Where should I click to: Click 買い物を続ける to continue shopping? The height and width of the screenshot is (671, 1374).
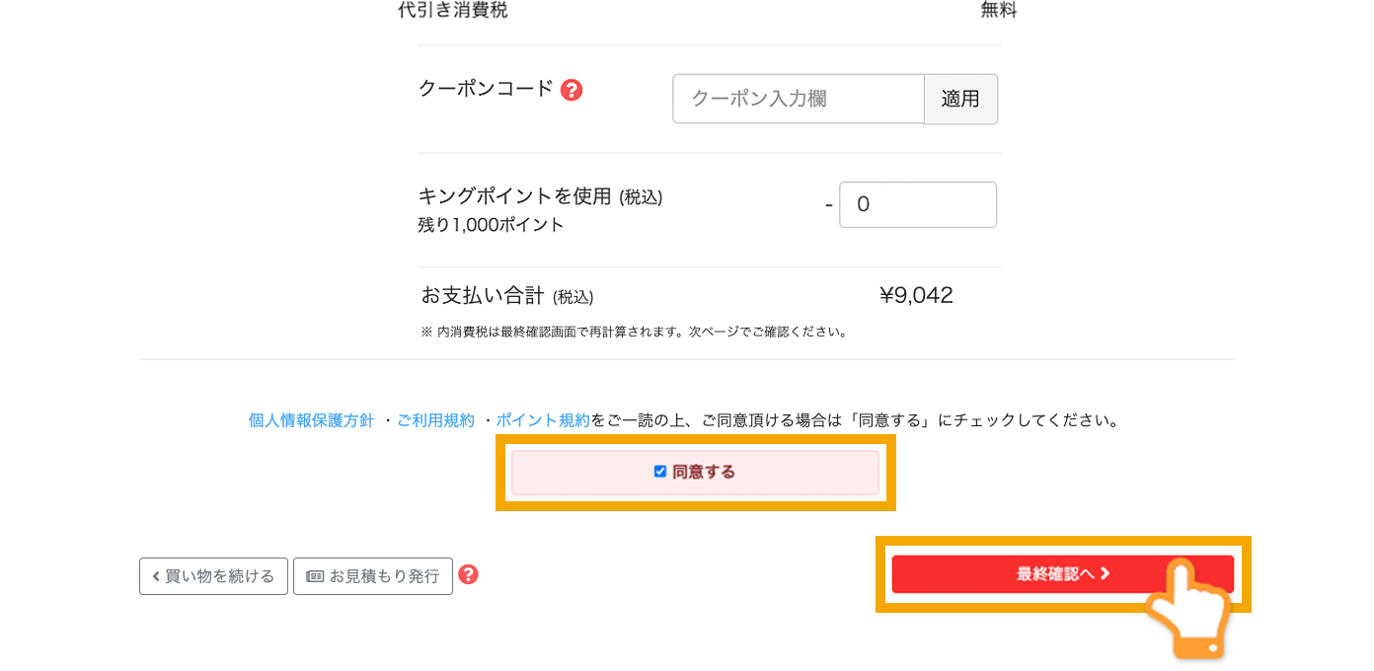213,575
